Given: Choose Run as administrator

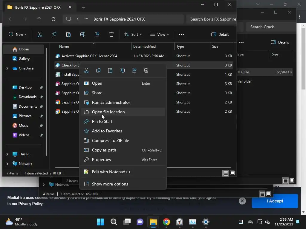Looking at the screenshot, I should click(x=123, y=103).
